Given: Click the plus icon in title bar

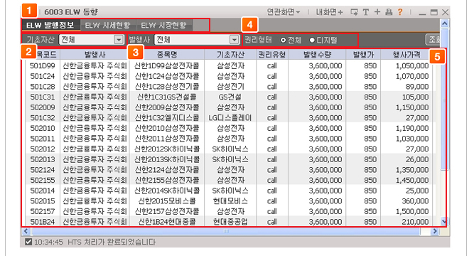Looking at the screenshot, I should [377, 12].
